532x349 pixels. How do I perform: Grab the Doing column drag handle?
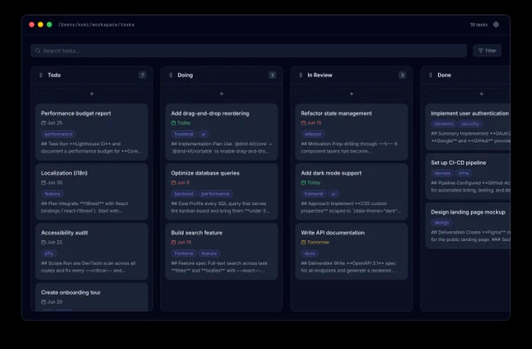pyautogui.click(x=171, y=75)
